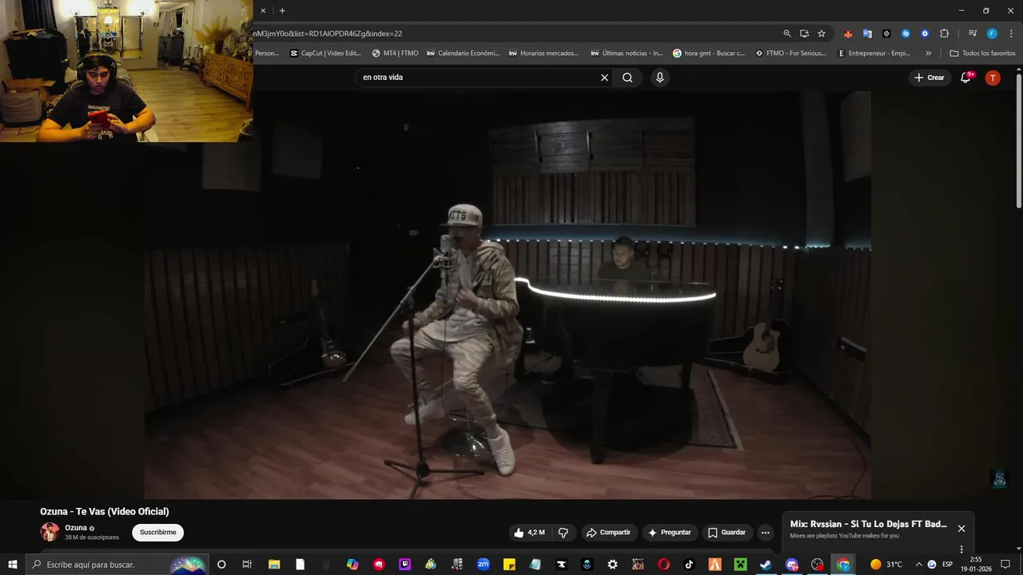Open Minecraft from the taskbar
This screenshot has width=1023, height=575.
click(x=740, y=565)
